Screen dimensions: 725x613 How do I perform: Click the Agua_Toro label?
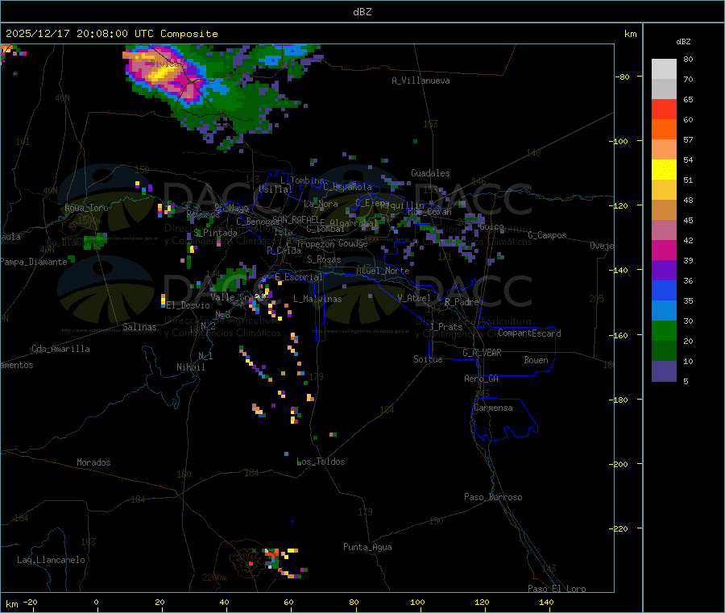point(86,208)
